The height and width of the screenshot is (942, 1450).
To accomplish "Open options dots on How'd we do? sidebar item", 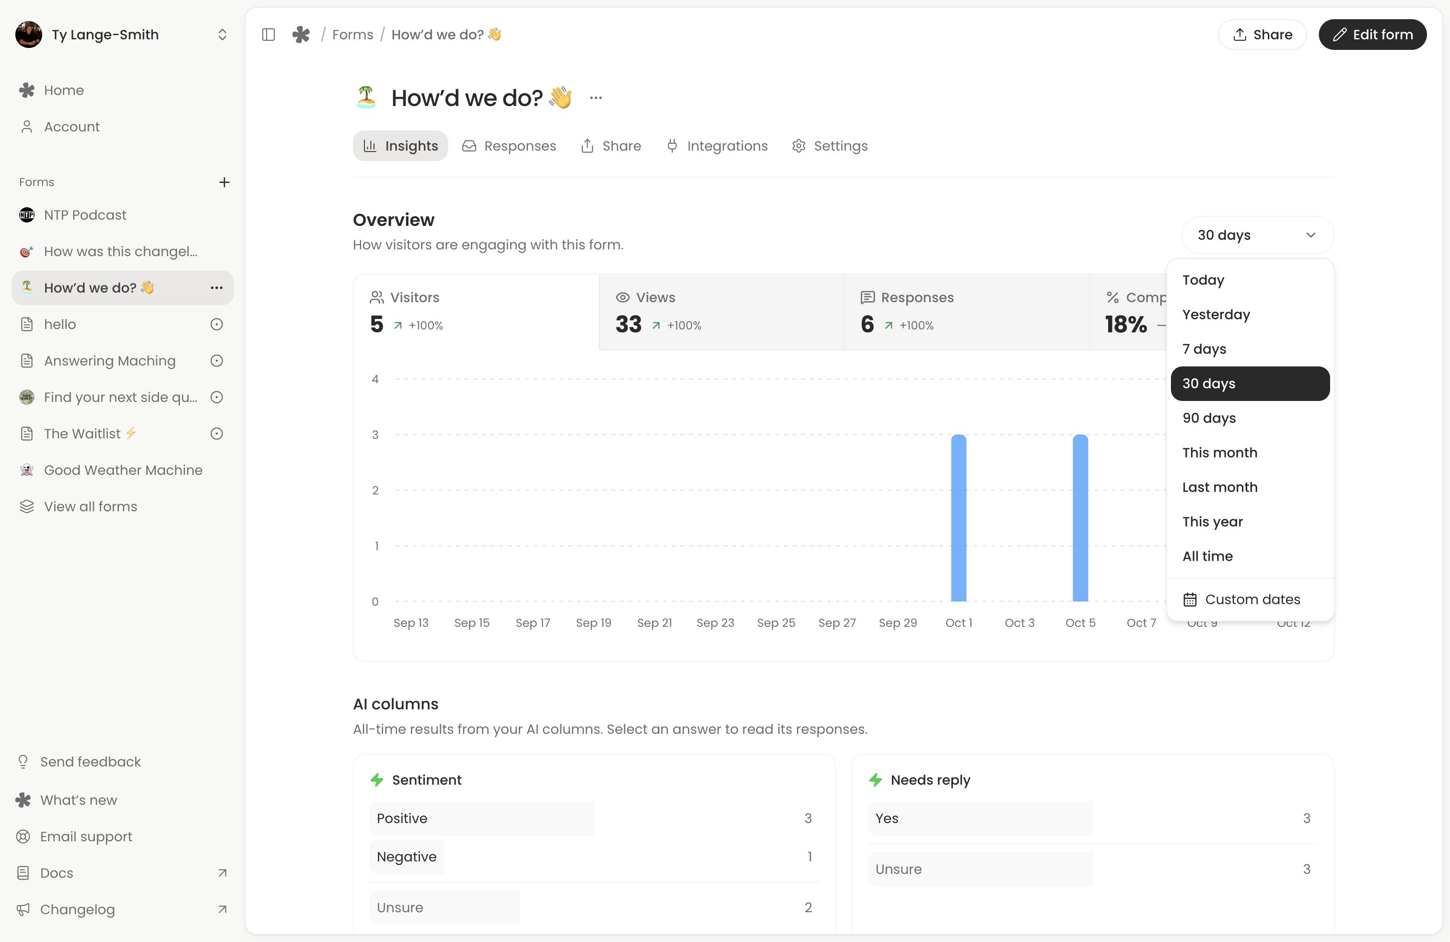I will pos(216,288).
